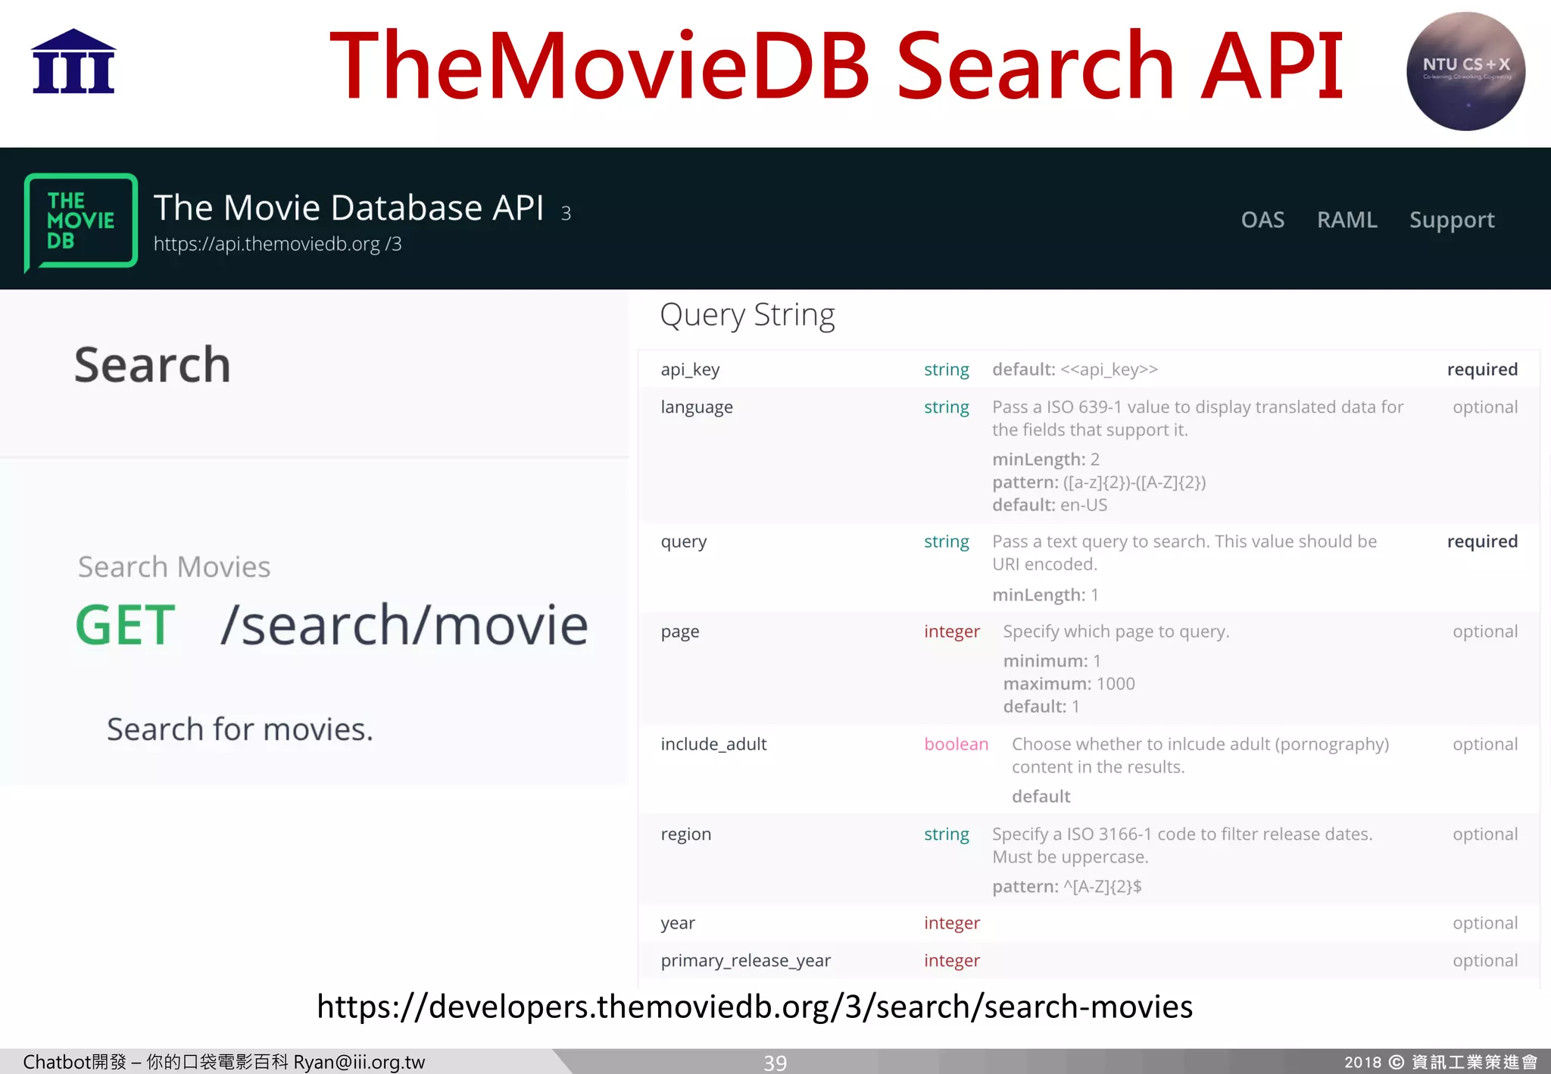Click 'default: en-US' text
Viewport: 1551px width, 1074px height.
pyautogui.click(x=1050, y=505)
